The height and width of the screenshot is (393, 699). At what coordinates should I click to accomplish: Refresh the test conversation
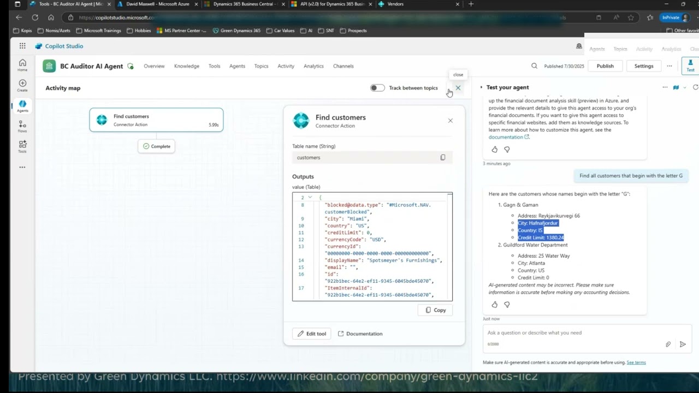tap(695, 87)
